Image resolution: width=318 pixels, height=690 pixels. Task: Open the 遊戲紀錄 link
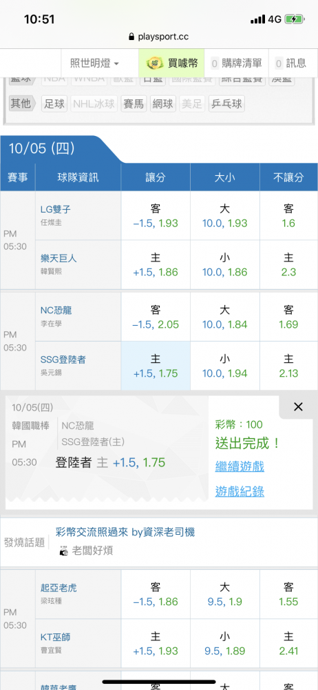240,491
